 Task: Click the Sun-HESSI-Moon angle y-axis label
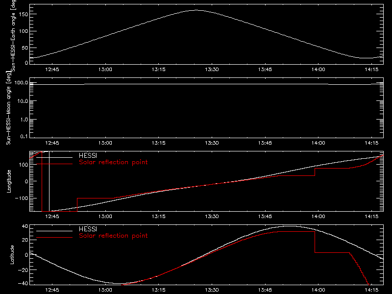(x=8, y=108)
